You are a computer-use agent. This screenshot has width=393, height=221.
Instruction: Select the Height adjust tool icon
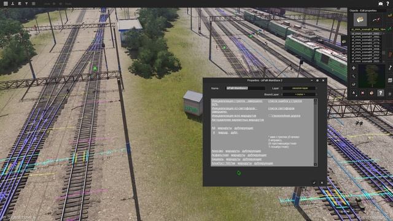pos(354,93)
